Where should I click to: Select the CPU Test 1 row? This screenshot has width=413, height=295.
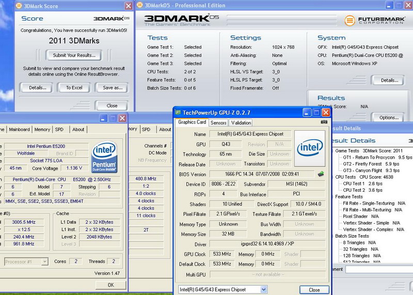click(x=363, y=183)
